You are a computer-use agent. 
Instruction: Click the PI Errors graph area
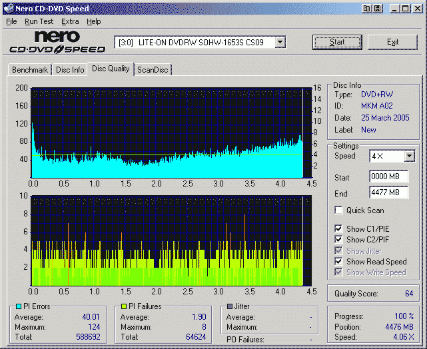tap(171, 133)
